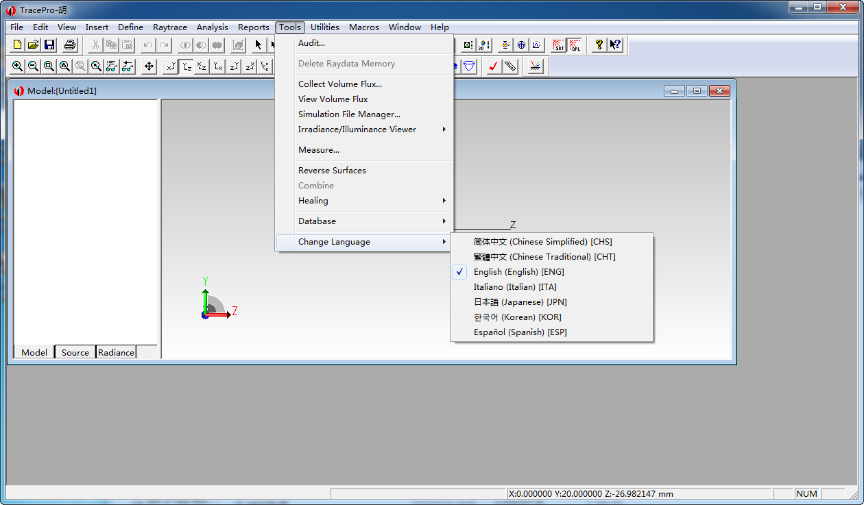Viewport: 864px width, 505px height.
Task: Switch language to Español [ESP]
Action: [551, 332]
